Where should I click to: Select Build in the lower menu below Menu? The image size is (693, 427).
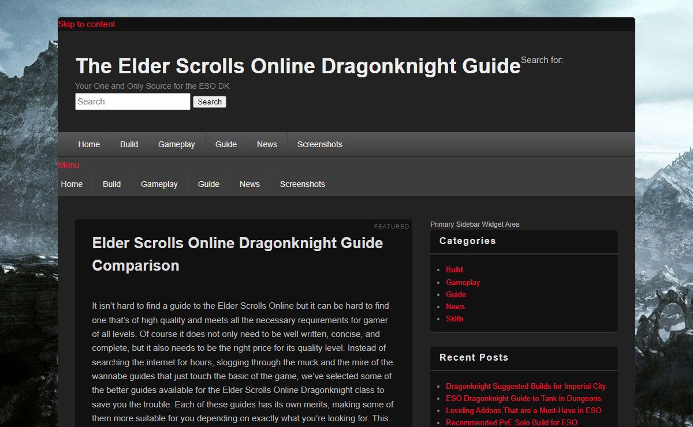(x=111, y=184)
